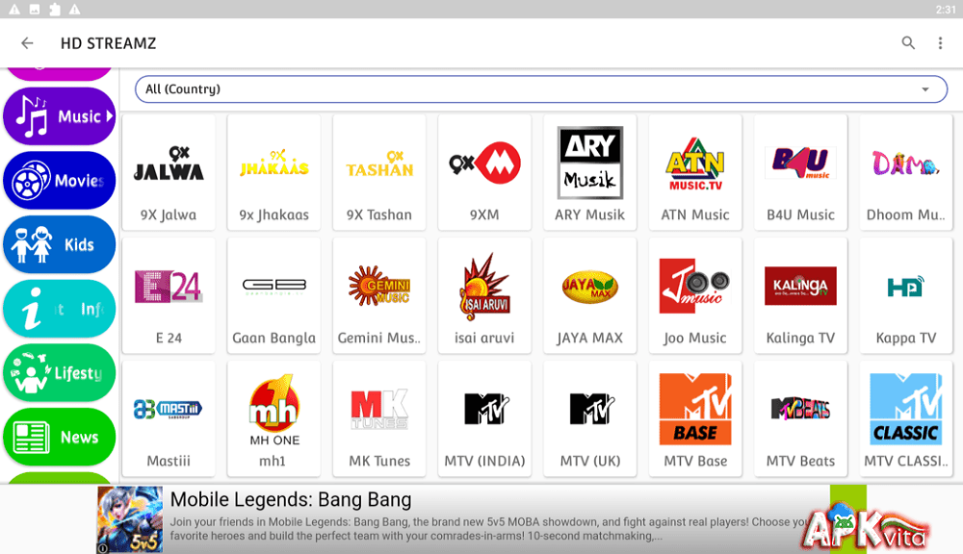Select the Kids category
Viewport: 963px width, 554px height.
59,244
